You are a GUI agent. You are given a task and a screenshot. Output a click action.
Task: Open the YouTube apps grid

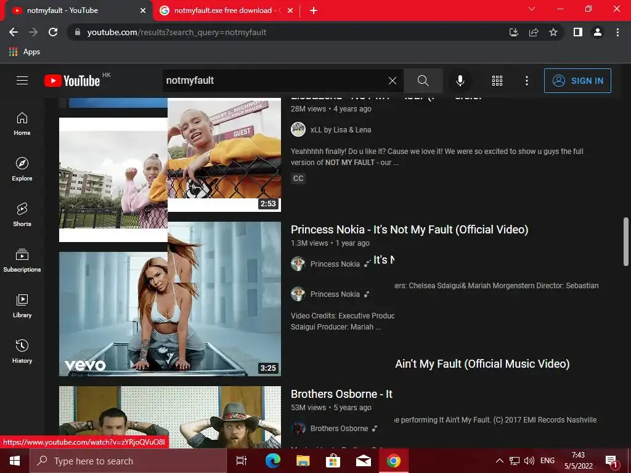click(497, 81)
